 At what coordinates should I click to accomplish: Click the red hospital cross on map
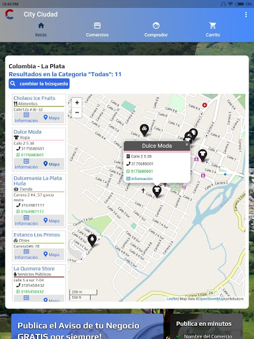[x=204, y=105]
